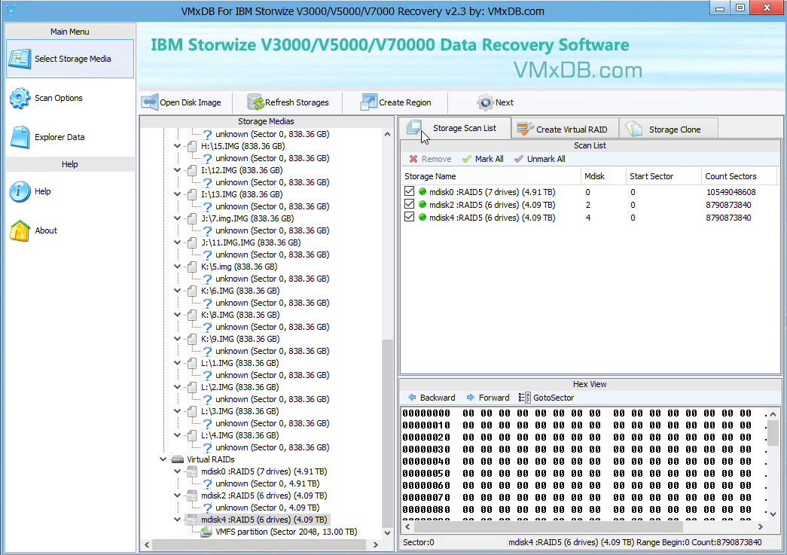Select L:\3.IMG in Storage Medias

[x=239, y=411]
